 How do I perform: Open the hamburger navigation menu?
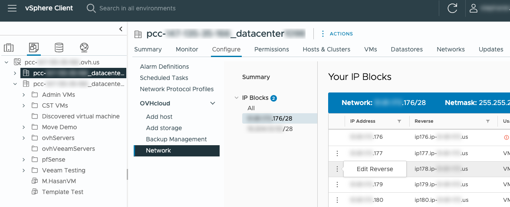click(12, 8)
